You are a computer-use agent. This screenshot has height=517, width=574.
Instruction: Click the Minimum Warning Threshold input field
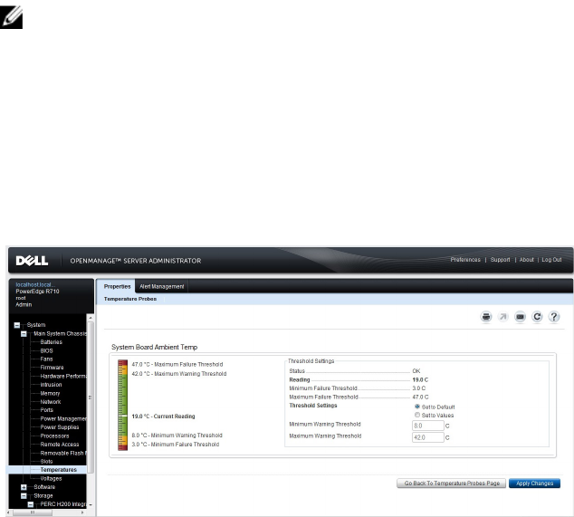(x=428, y=425)
